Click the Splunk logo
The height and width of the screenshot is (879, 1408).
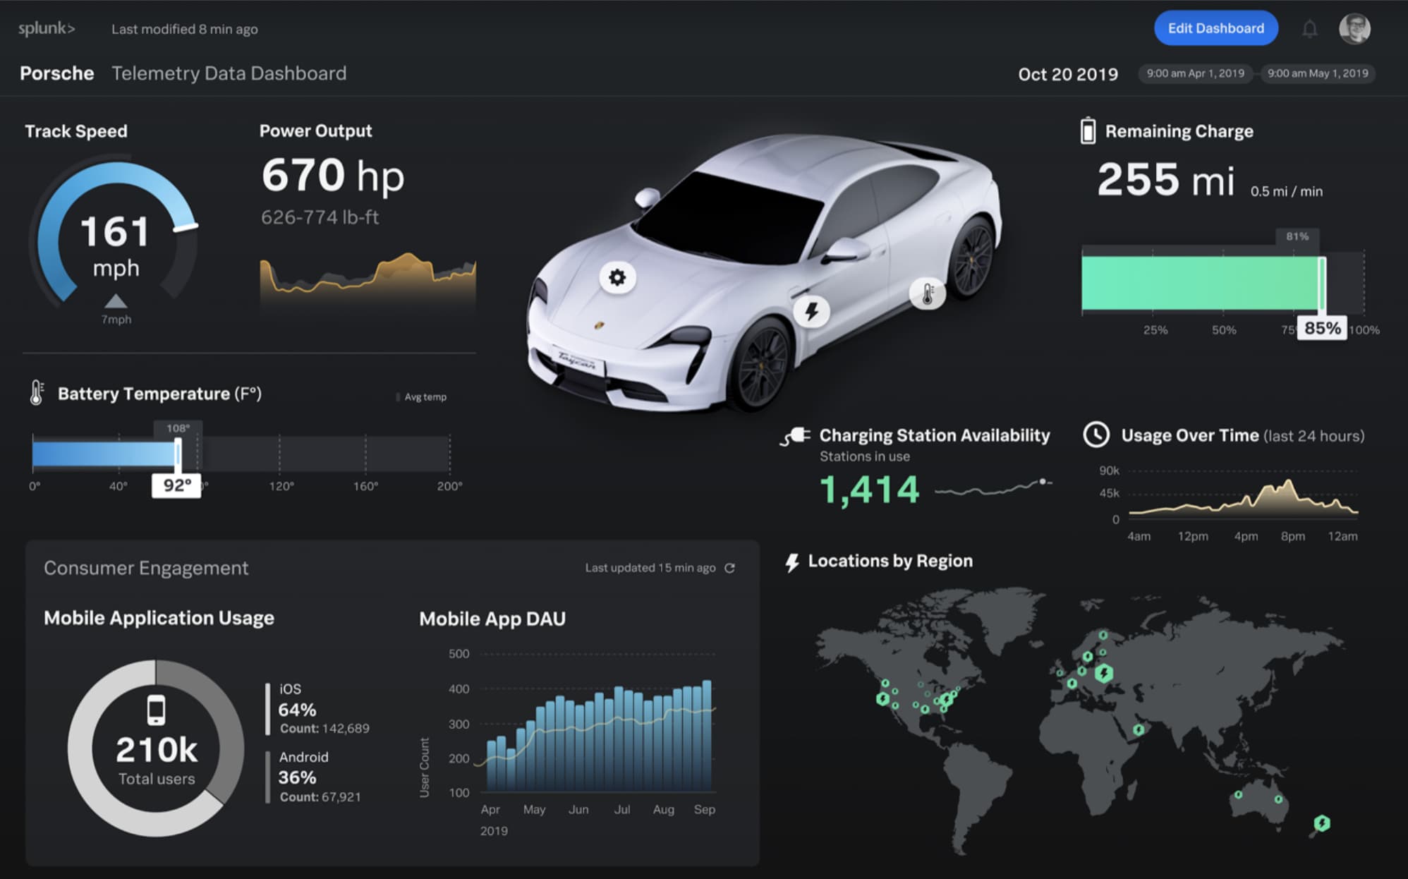tap(47, 29)
